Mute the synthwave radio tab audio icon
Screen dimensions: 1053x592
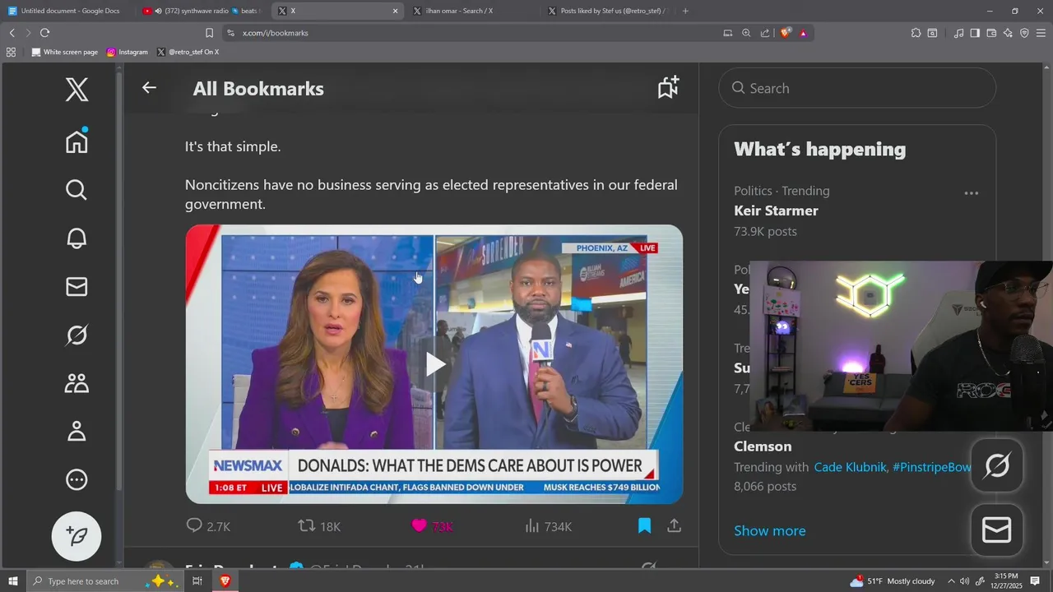point(158,11)
